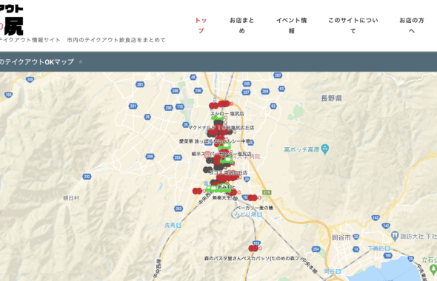Click the red marker east of 無奏天生
This screenshot has height=281, width=437.
(x=253, y=198)
